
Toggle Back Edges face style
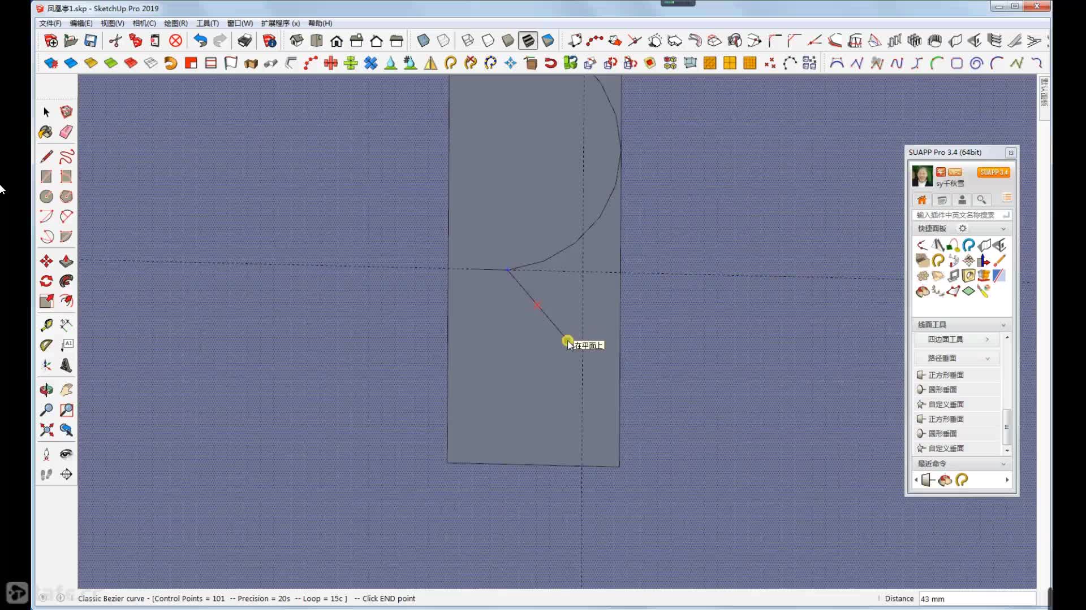coord(443,41)
